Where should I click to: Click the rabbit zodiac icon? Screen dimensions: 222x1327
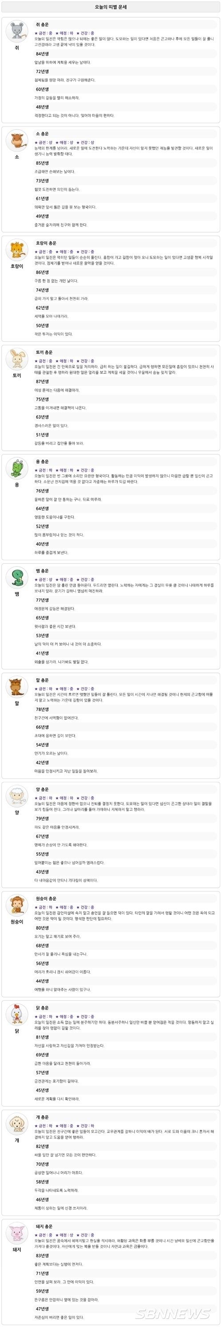click(x=17, y=360)
